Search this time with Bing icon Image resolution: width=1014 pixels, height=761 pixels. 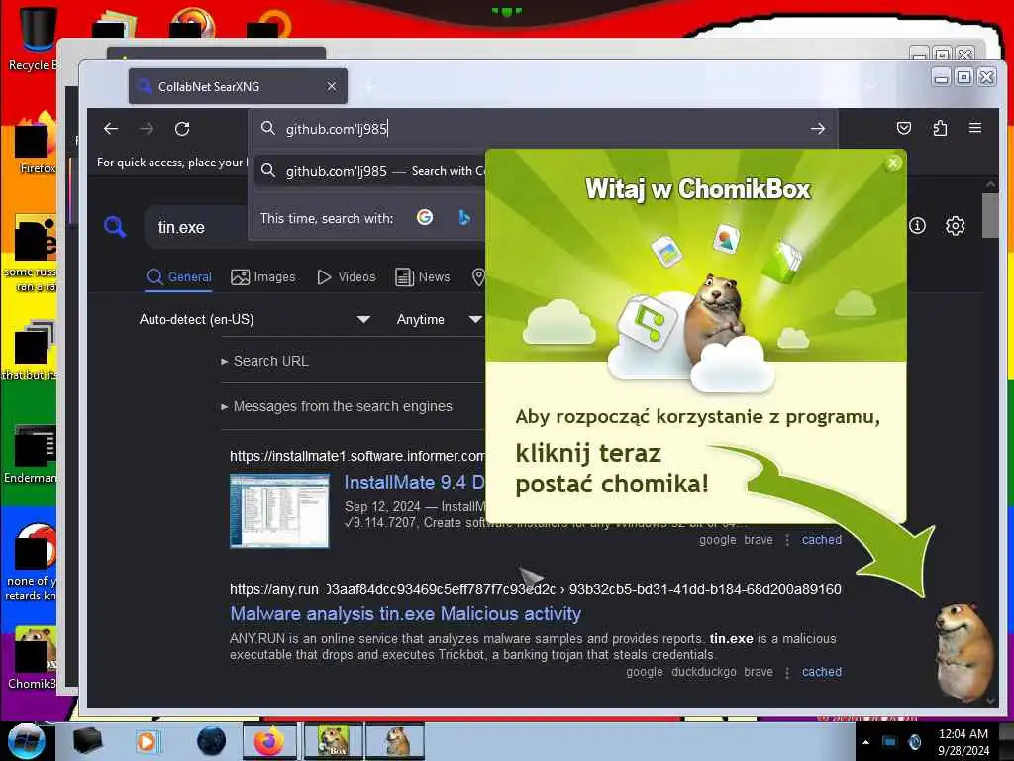[x=463, y=217]
